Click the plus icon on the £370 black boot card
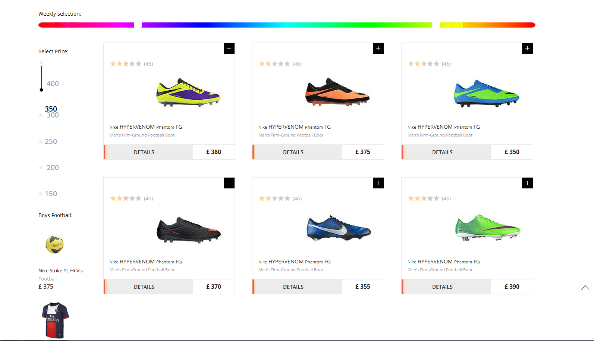 click(229, 183)
